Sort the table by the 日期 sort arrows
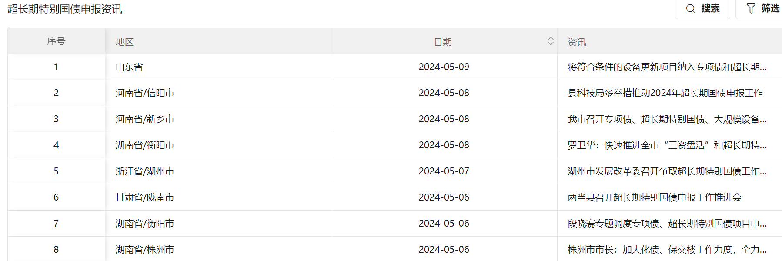 (x=551, y=41)
